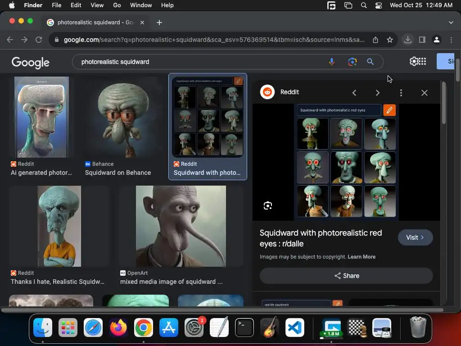
Task: Open Visual Studio Code from Dock
Action: (295, 328)
